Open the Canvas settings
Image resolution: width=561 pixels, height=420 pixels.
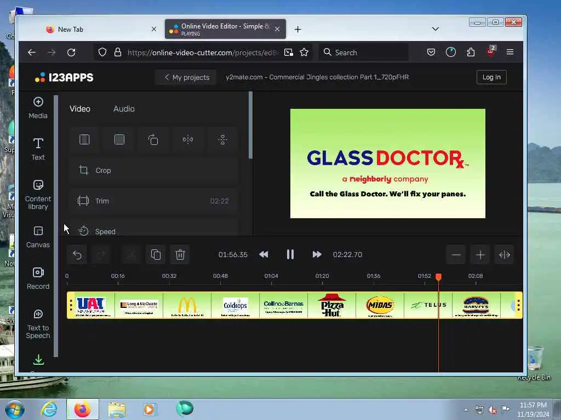(x=38, y=237)
